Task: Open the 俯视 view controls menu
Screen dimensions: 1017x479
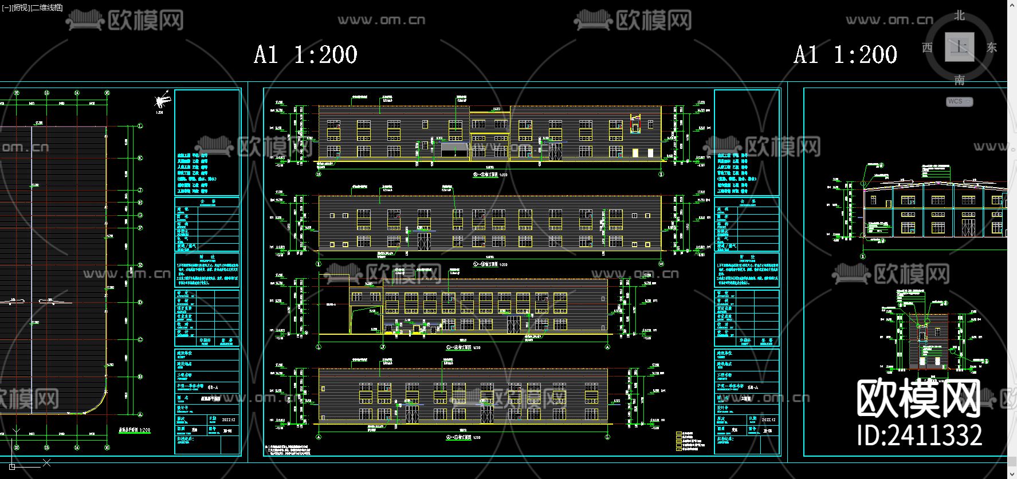Action: (20, 7)
